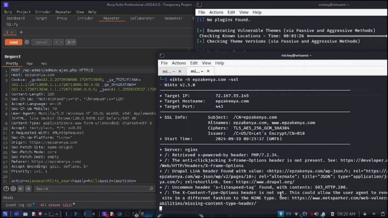Open help icon beside request search
388x218 pixels.
click(6, 189)
